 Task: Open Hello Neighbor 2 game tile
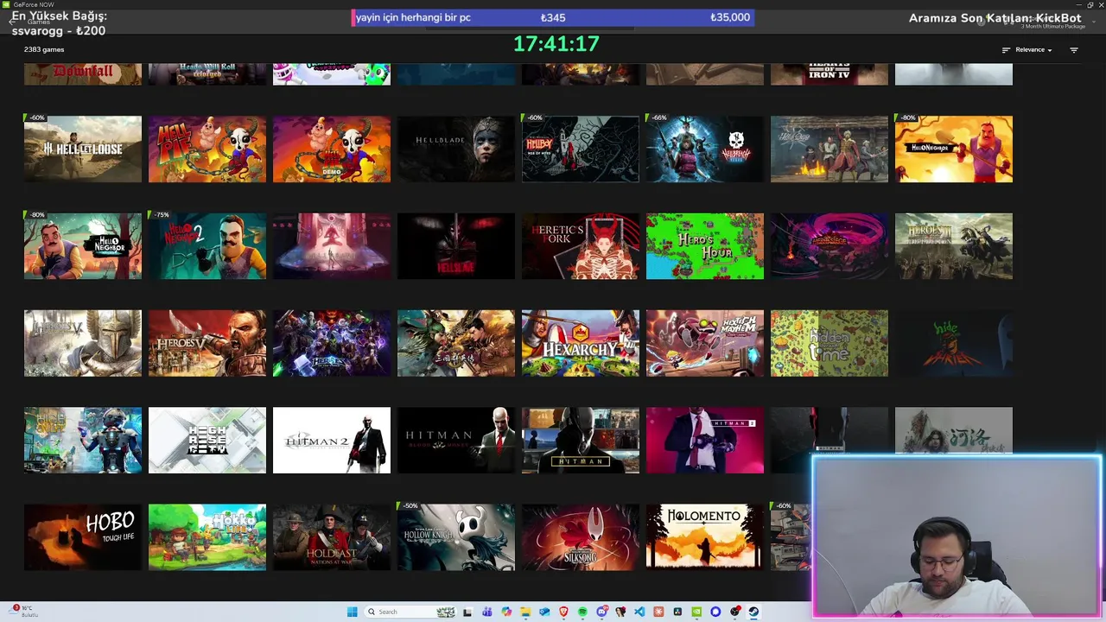[x=207, y=246]
